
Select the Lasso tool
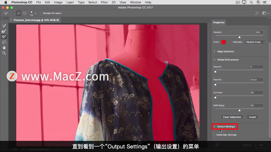[x=4, y=42]
